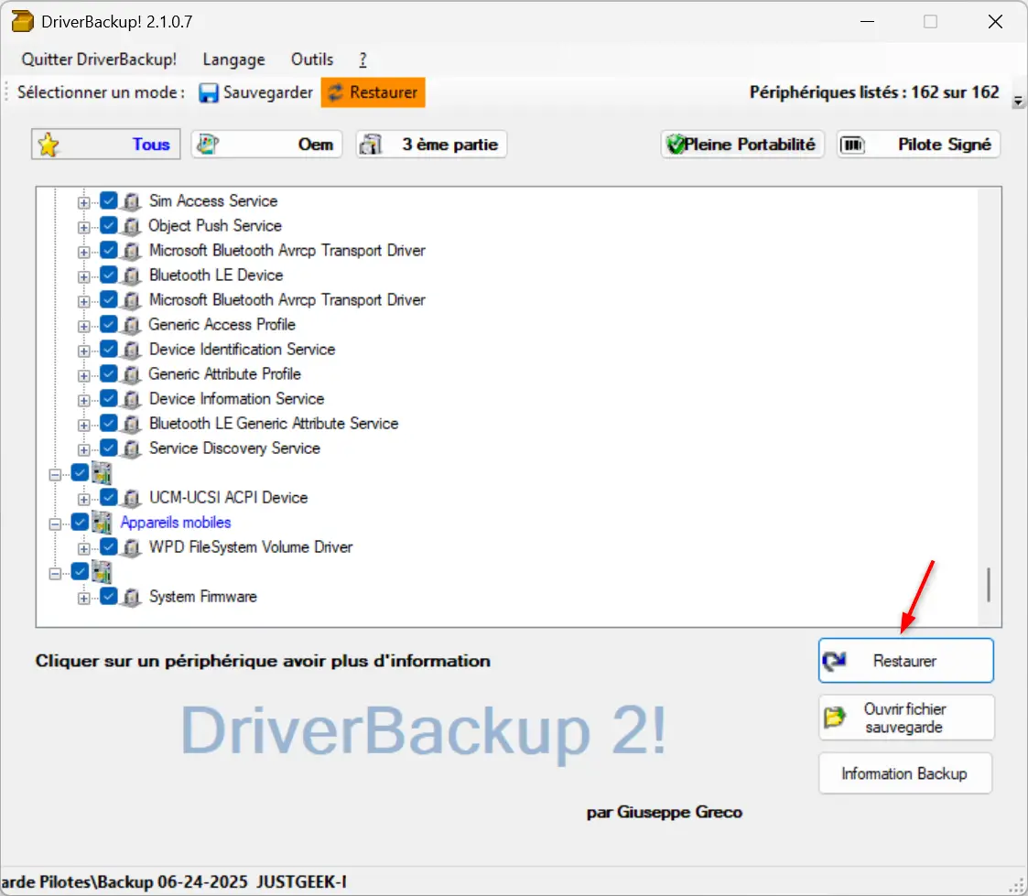This screenshot has height=896, width=1028.
Task: Click device icon beside Sim Access Service
Action: 132,201
